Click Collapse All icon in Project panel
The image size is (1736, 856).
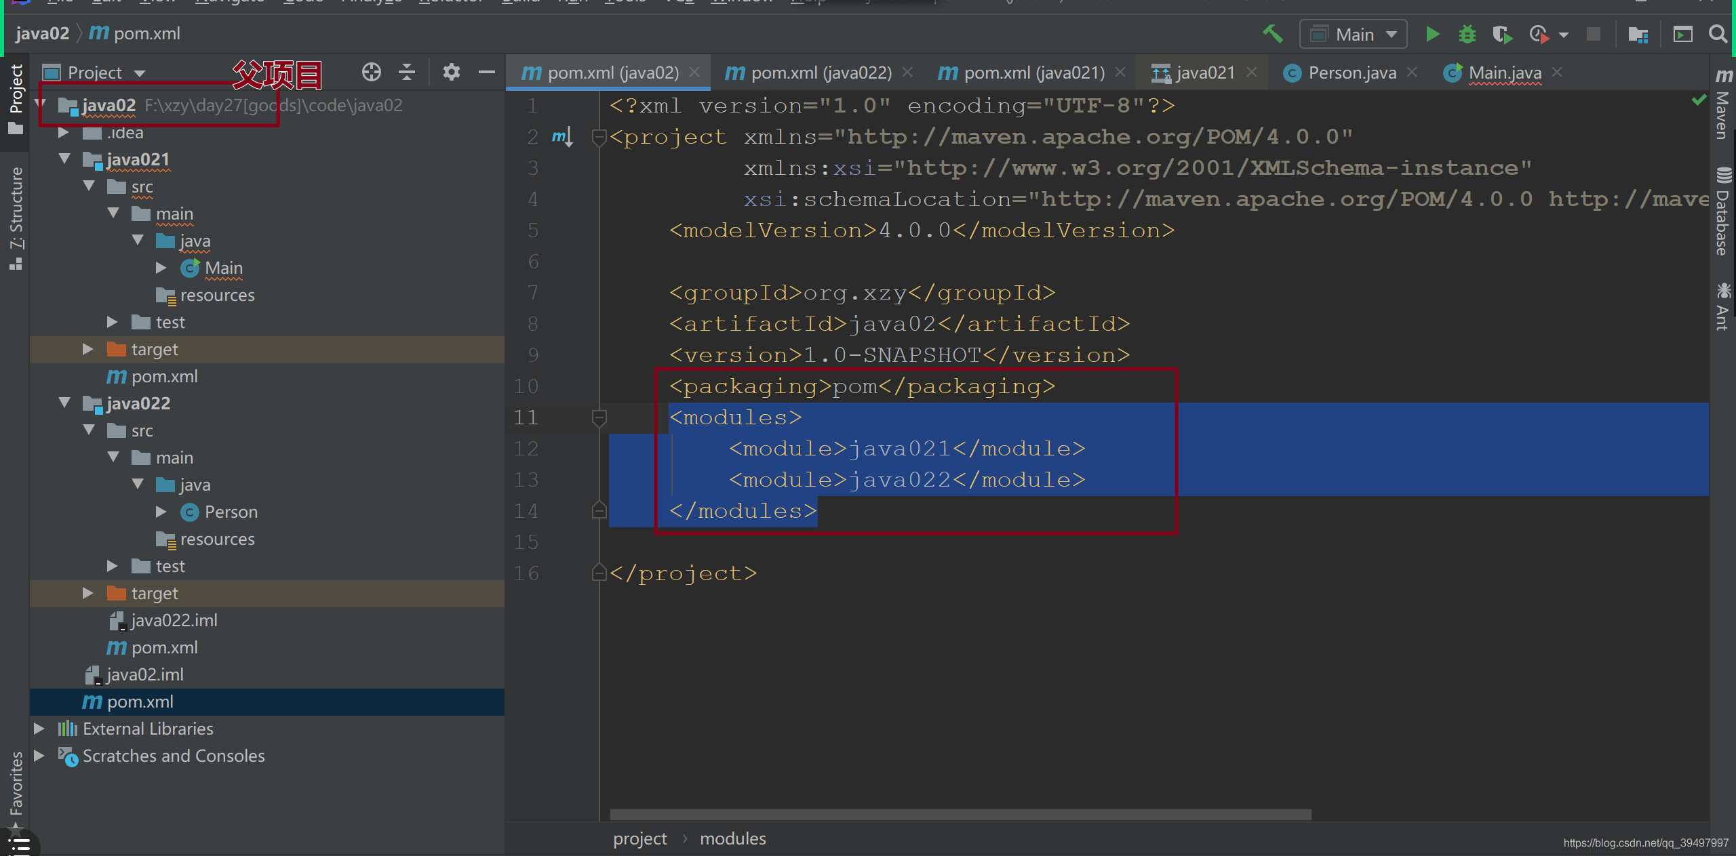407,72
